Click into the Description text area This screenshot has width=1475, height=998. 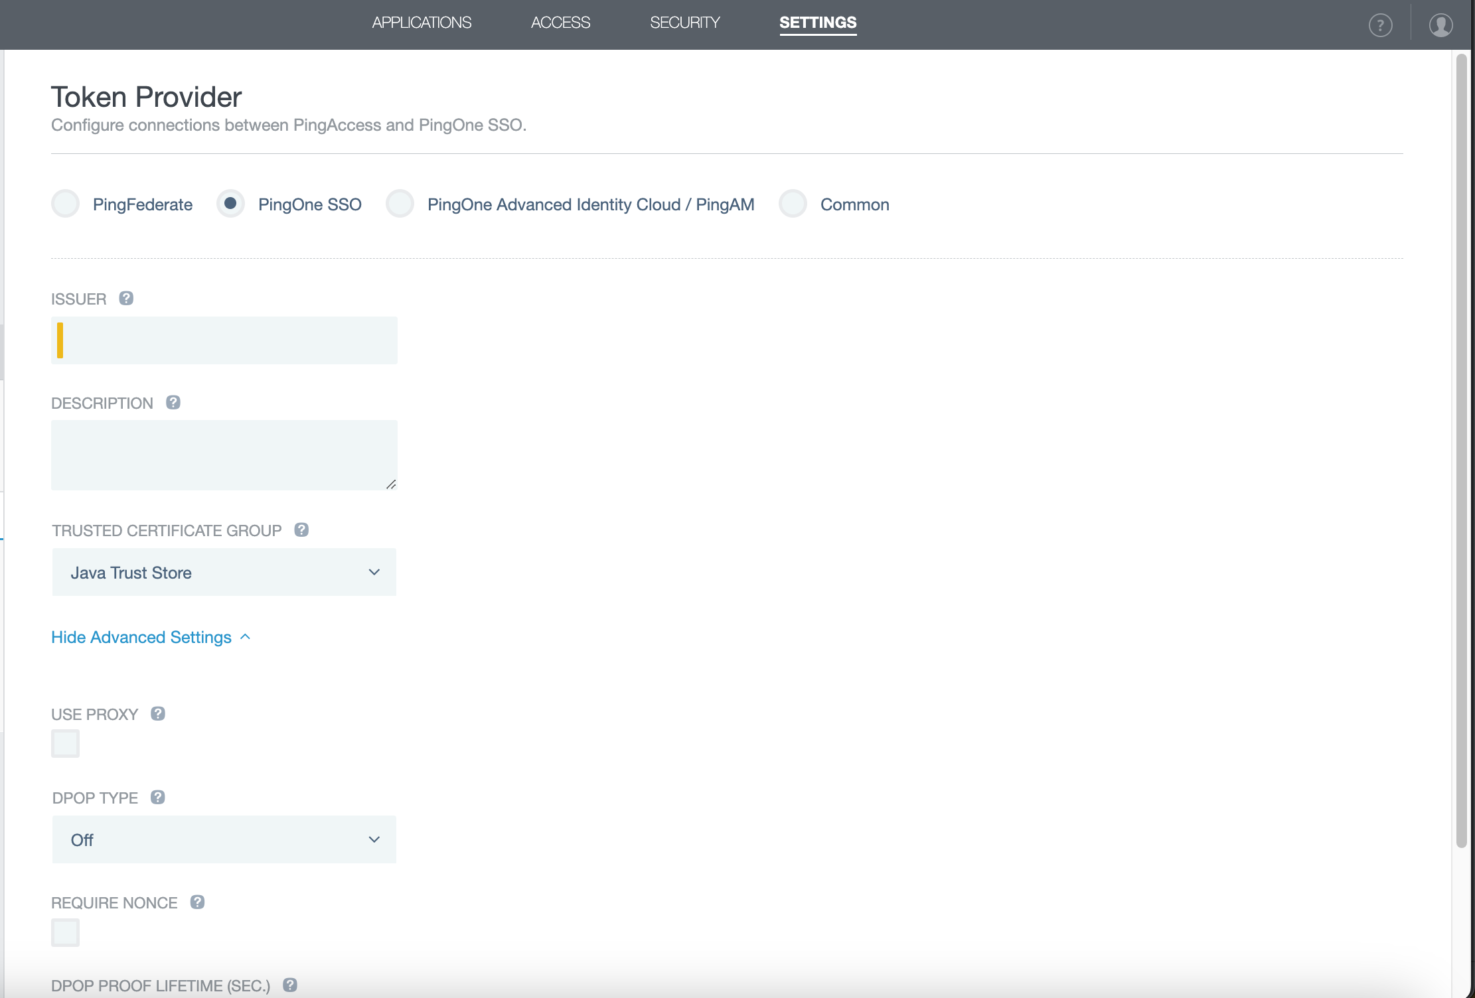pos(224,455)
